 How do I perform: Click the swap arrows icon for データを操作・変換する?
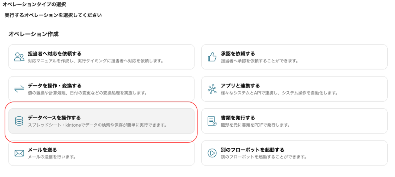tap(19, 89)
